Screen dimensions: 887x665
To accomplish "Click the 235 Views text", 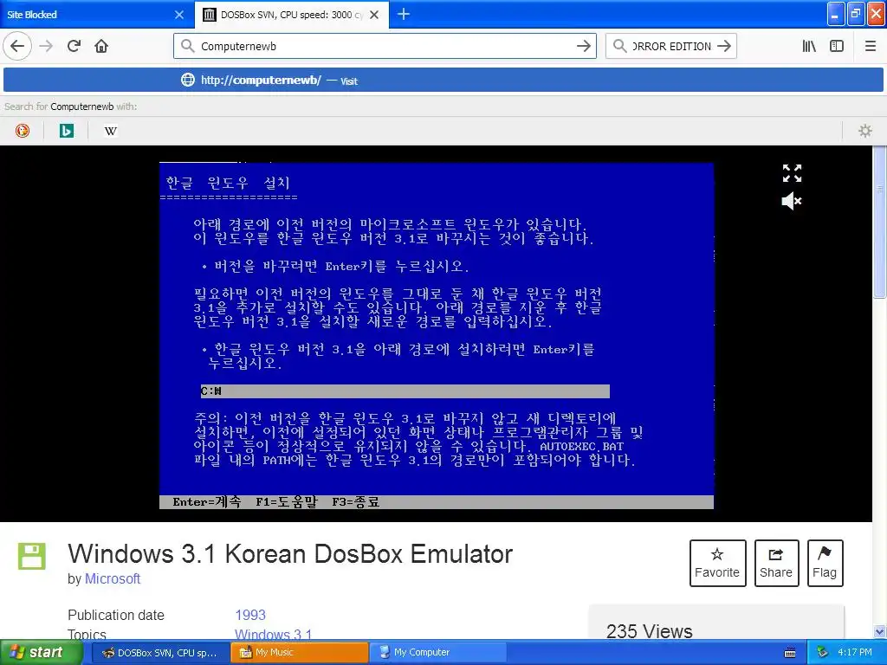I will (x=650, y=630).
